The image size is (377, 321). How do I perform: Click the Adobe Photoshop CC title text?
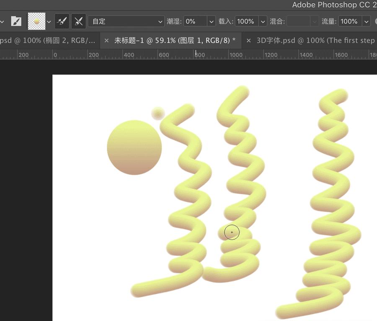tap(333, 5)
